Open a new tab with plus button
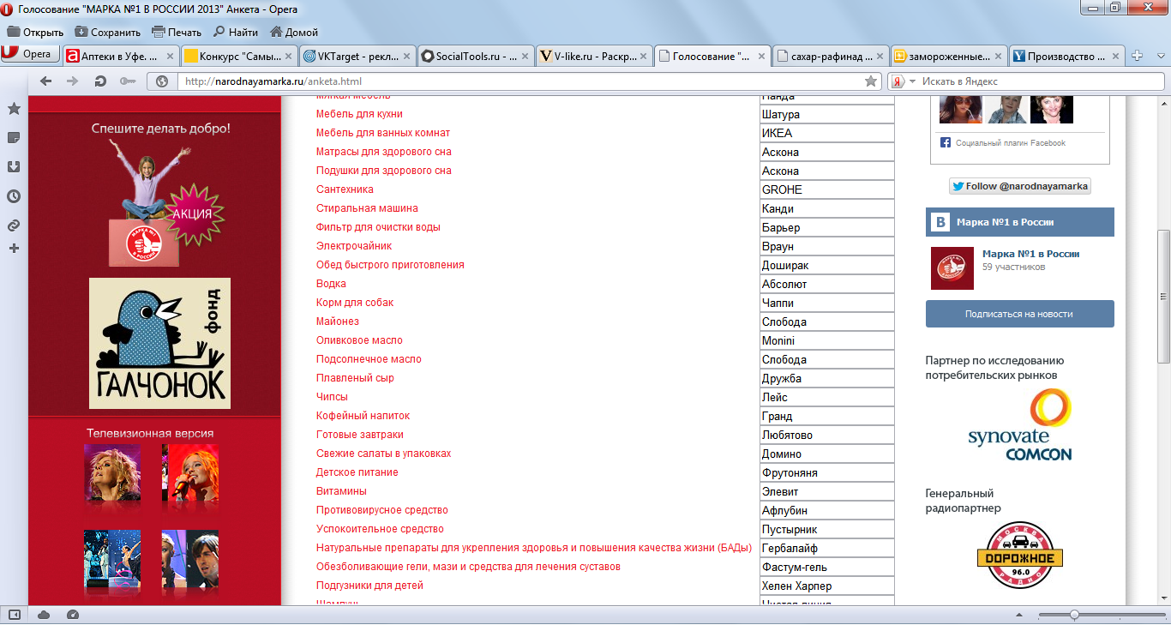 1138,56
